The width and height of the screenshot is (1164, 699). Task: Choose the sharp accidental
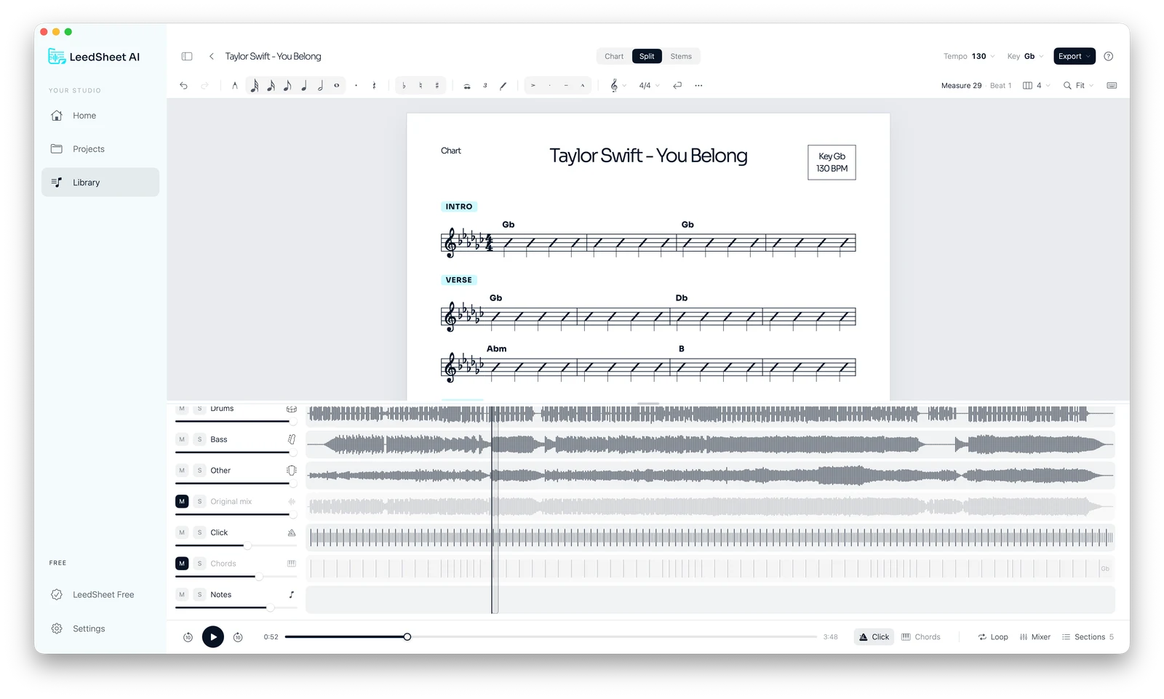pos(437,86)
